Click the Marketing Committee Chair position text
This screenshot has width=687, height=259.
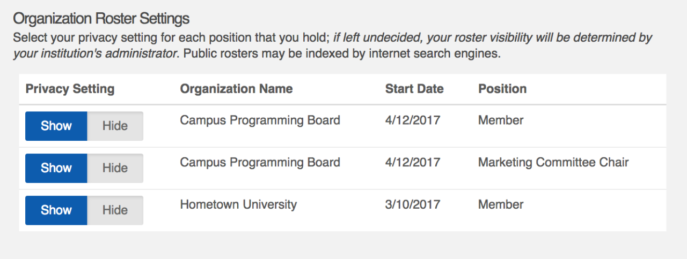[x=553, y=162]
